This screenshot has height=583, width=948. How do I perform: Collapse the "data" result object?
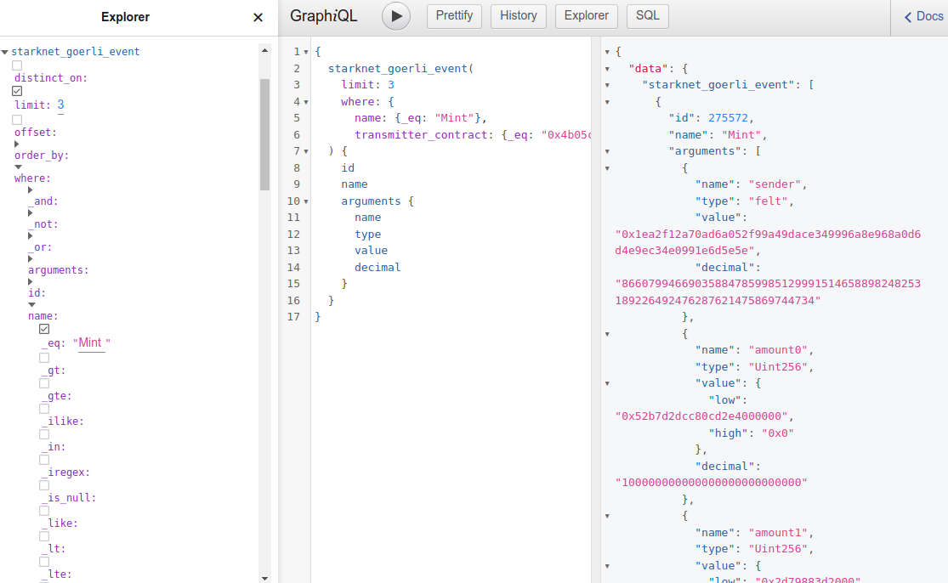coord(607,69)
